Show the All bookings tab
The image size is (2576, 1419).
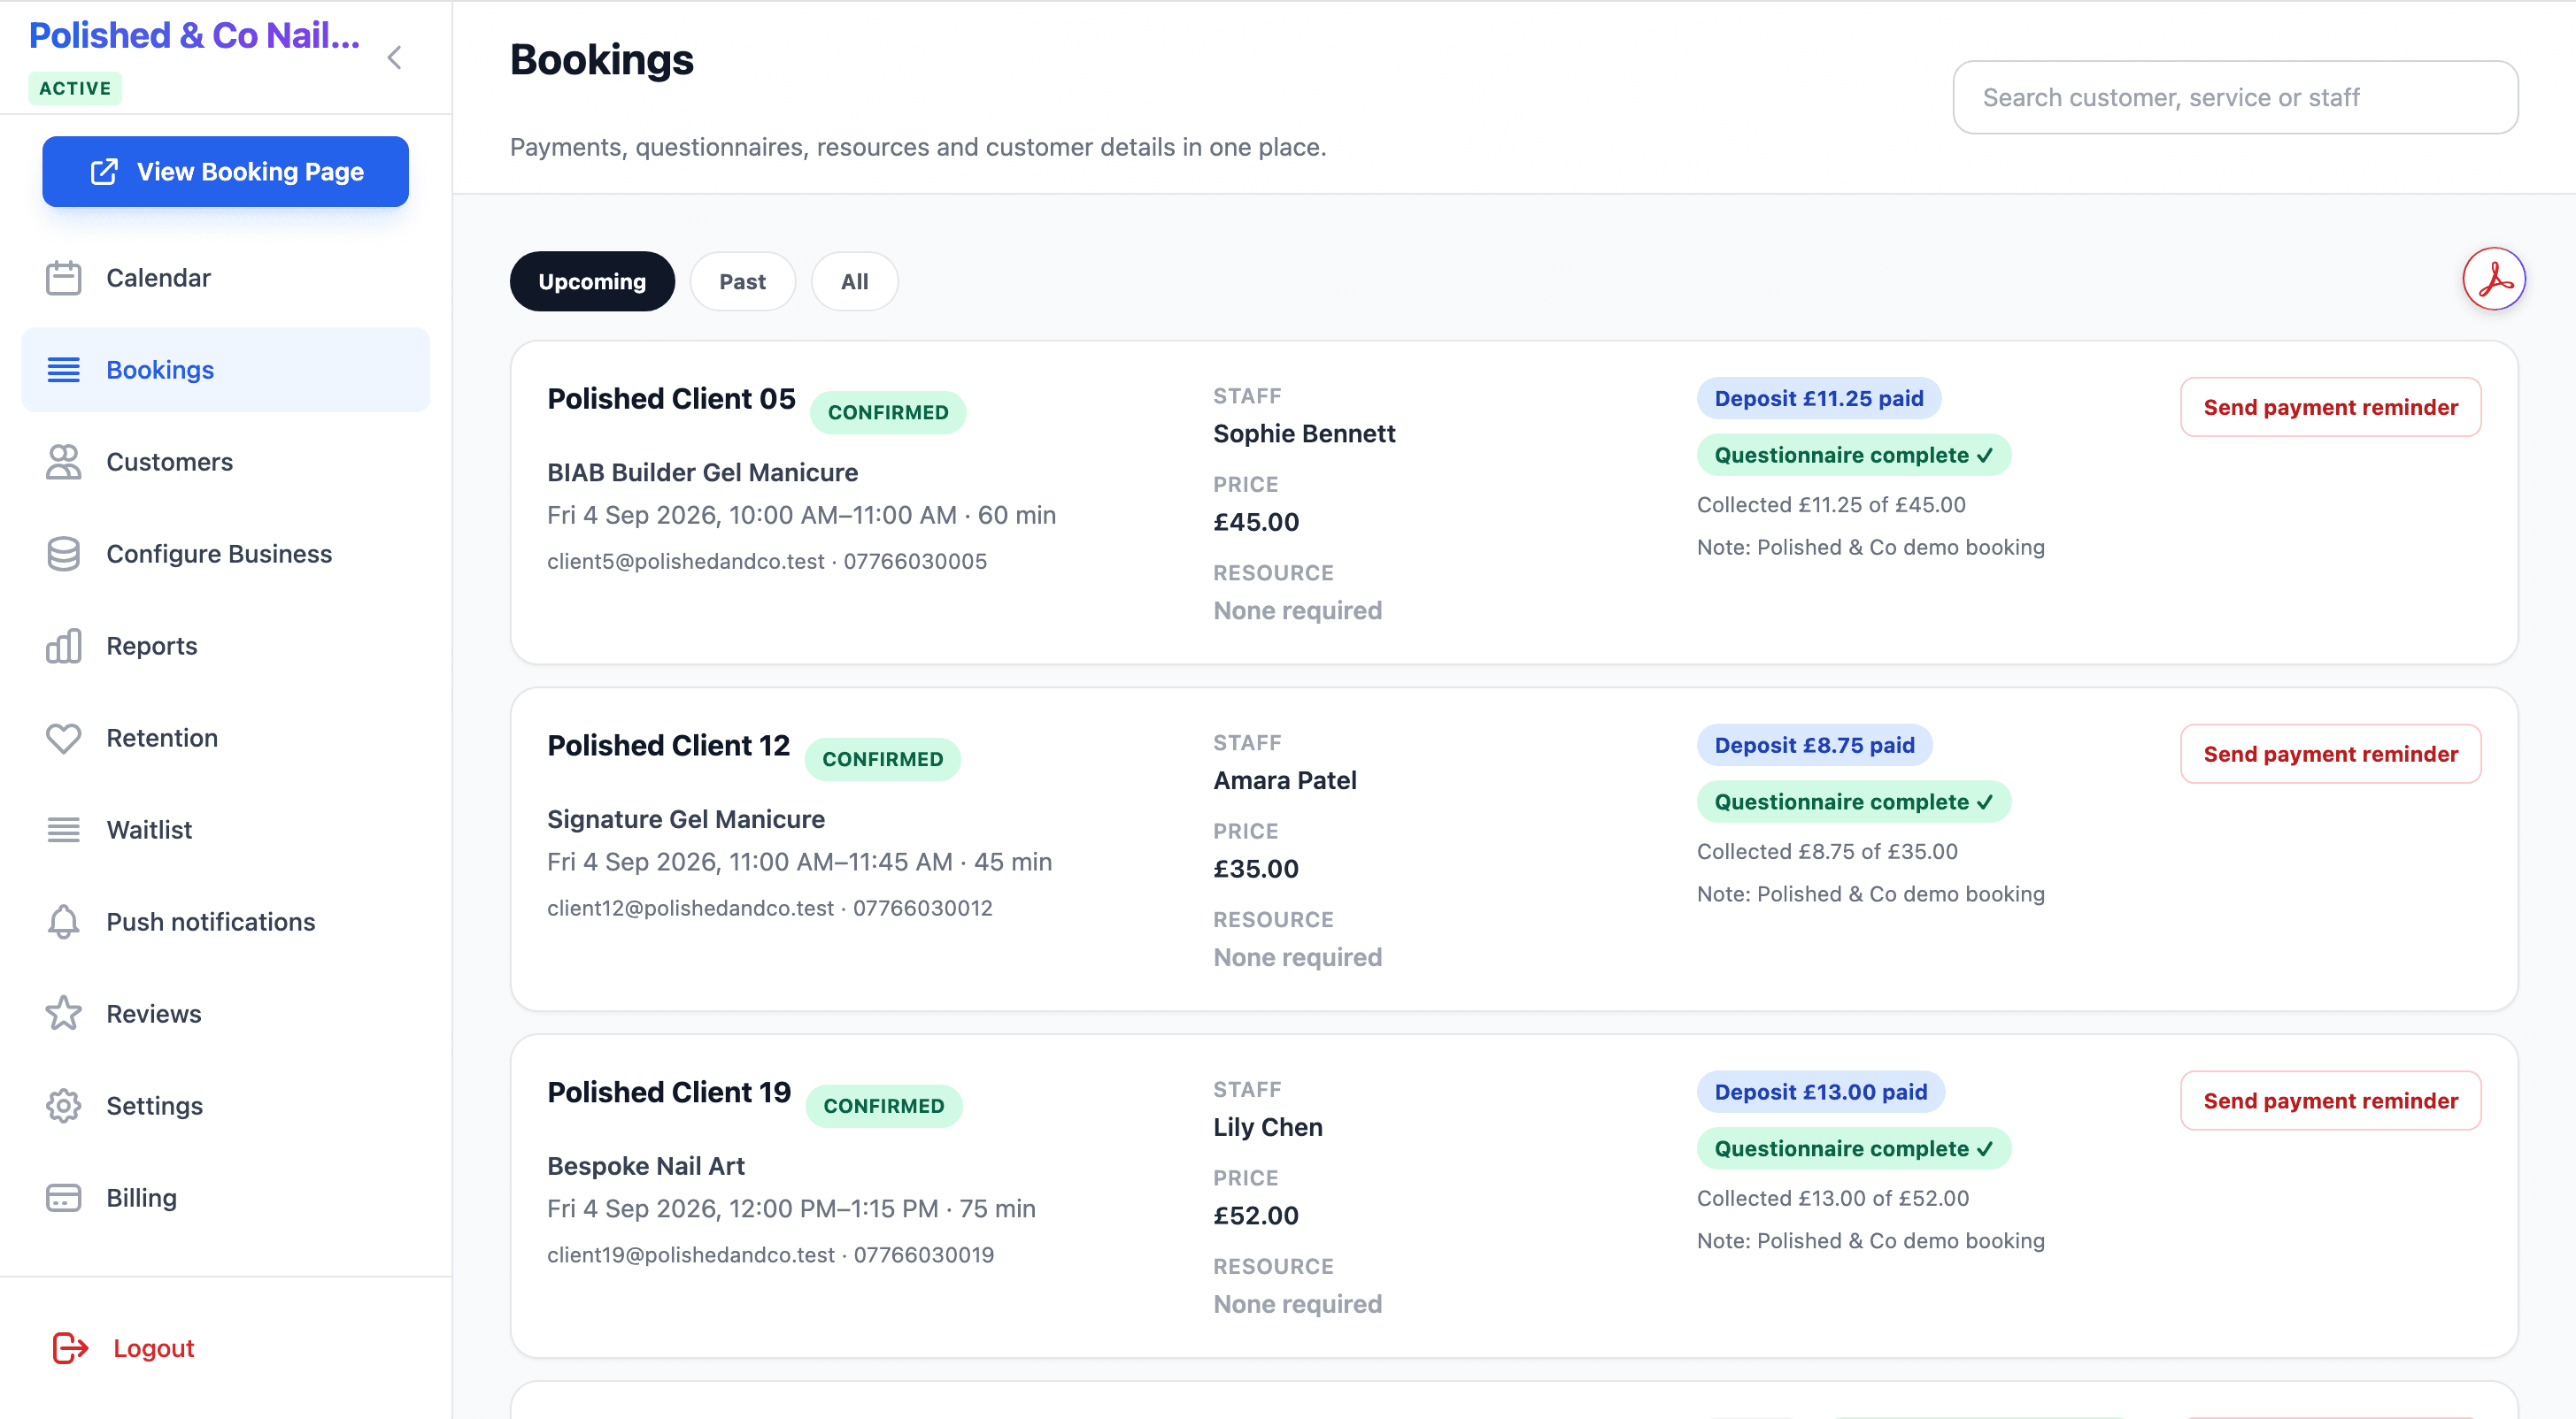[854, 282]
